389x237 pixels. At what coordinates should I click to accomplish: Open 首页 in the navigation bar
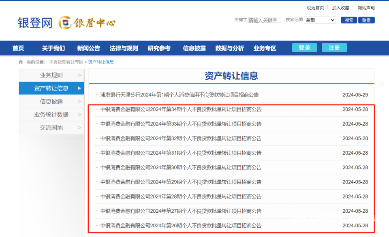[18, 48]
